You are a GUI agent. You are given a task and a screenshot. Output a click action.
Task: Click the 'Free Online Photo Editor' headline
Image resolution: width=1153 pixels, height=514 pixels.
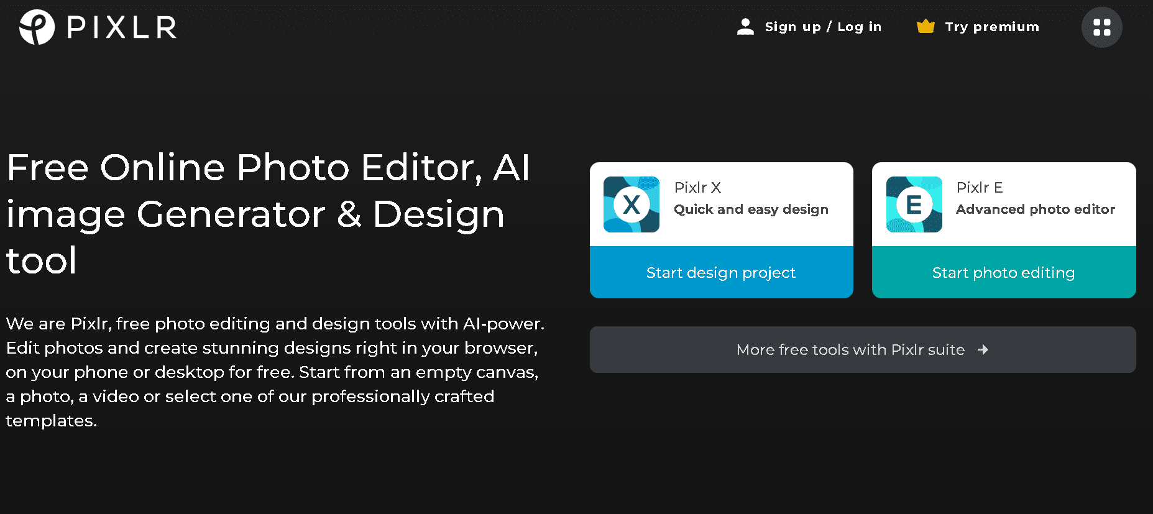click(268, 214)
